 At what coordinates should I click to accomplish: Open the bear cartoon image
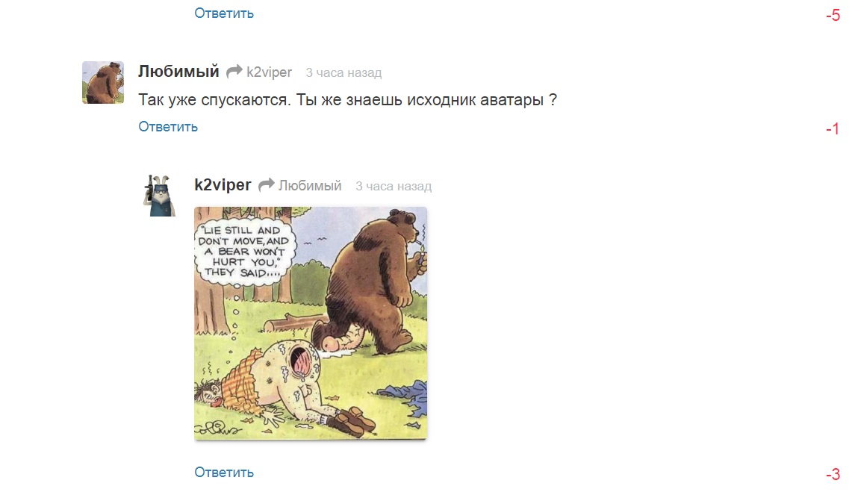(x=311, y=323)
